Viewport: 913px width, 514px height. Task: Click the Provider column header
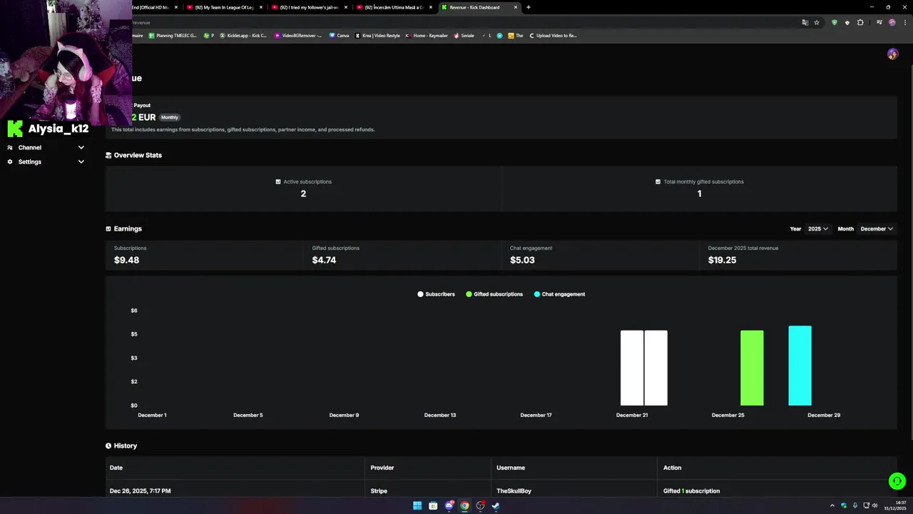(x=382, y=468)
